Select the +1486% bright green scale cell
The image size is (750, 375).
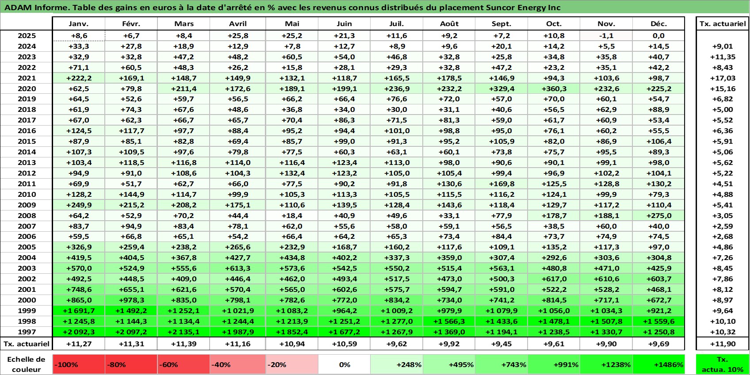tap(659, 364)
